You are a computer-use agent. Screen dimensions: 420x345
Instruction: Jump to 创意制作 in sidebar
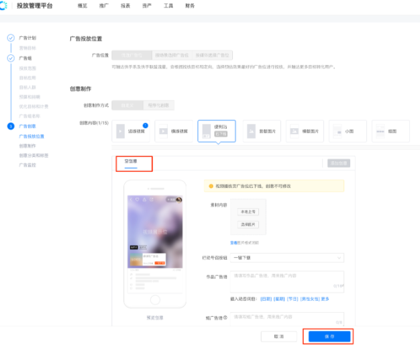(x=28, y=146)
